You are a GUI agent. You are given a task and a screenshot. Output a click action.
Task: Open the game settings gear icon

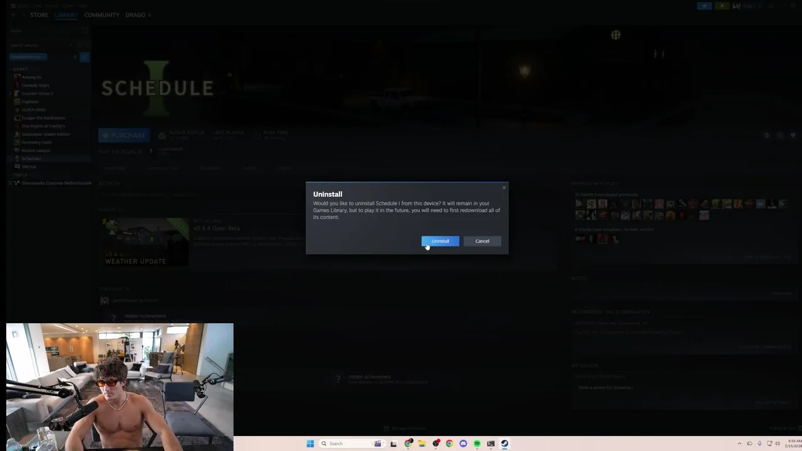pyautogui.click(x=766, y=135)
